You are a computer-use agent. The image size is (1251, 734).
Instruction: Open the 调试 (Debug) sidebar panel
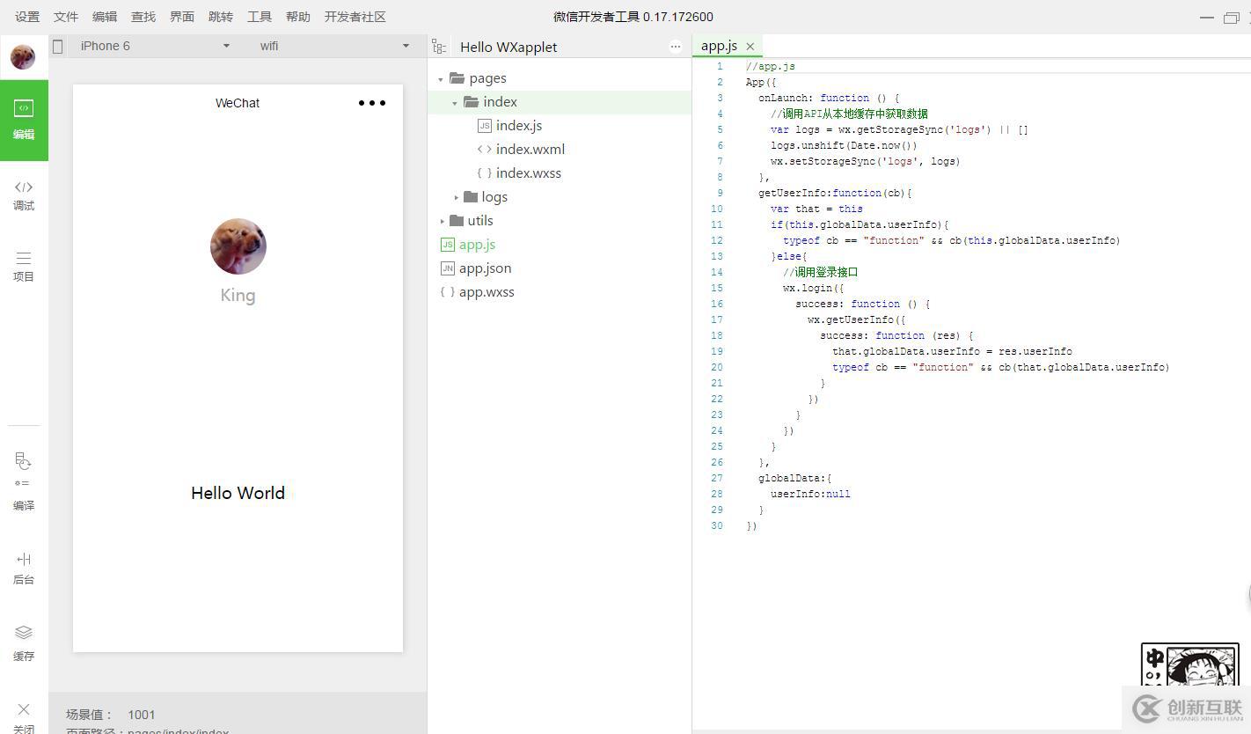[24, 195]
